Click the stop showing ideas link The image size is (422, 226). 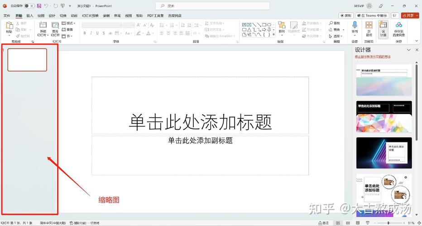pyautogui.click(x=373, y=56)
